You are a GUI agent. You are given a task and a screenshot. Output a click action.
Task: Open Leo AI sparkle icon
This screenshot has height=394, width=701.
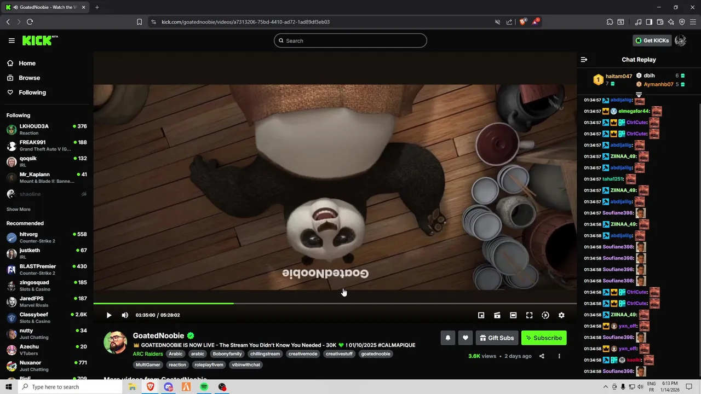671,22
